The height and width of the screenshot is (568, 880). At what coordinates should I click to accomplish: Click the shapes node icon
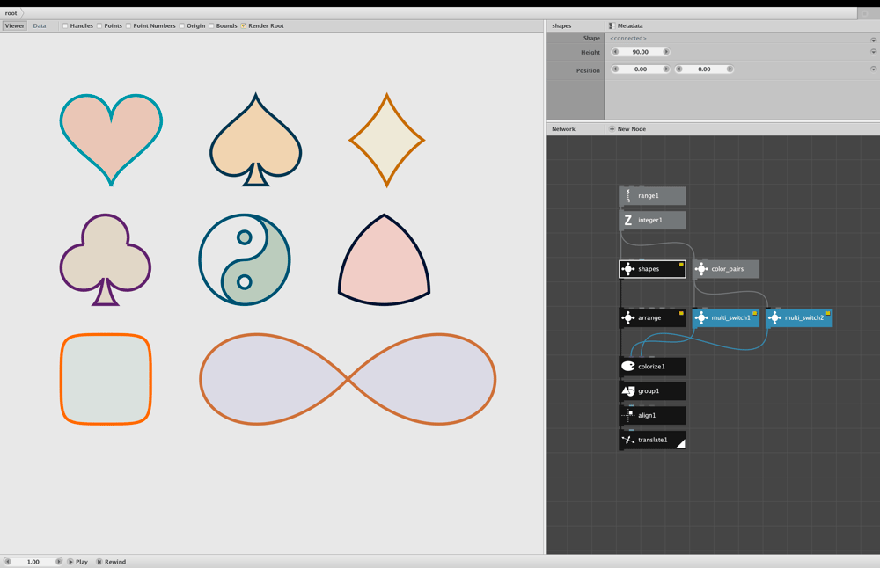tap(628, 269)
